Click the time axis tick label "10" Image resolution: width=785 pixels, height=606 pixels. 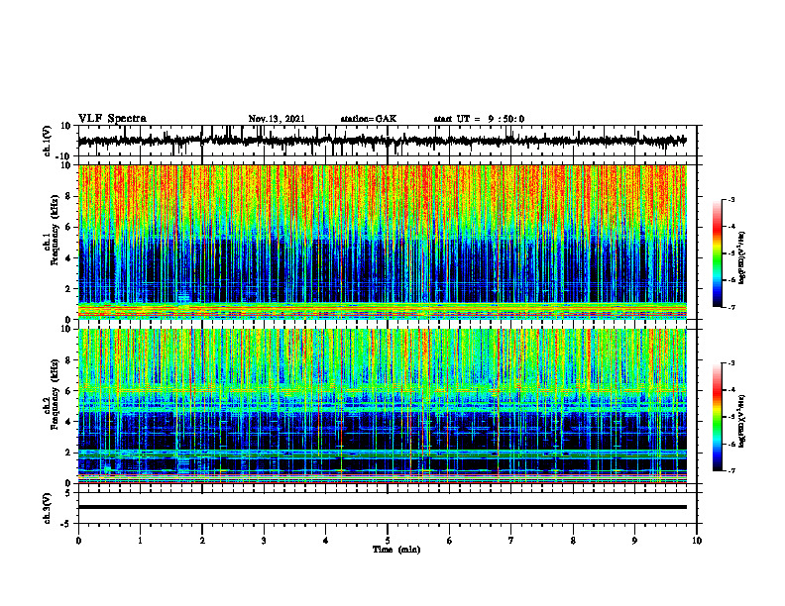(697, 541)
